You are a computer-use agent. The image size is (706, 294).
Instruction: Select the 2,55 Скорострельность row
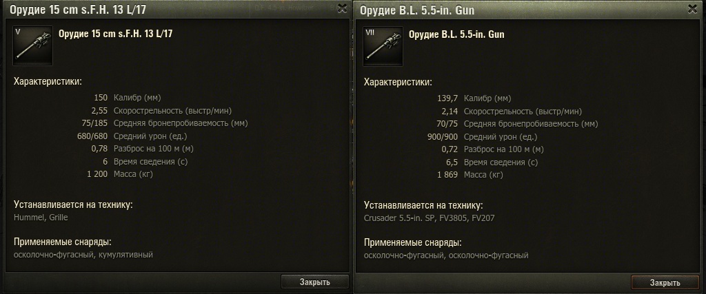tap(161, 111)
